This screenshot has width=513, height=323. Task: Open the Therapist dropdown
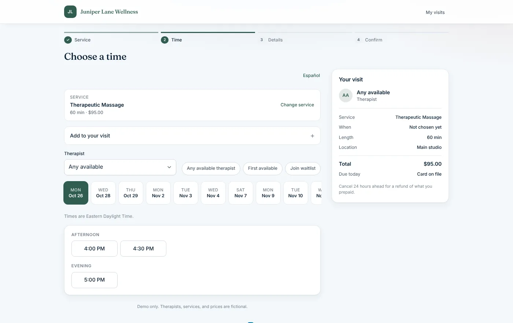coord(120,167)
